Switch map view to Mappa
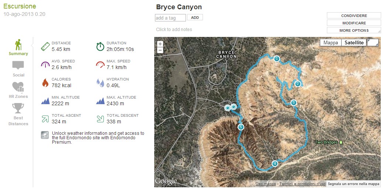 [x=330, y=42]
